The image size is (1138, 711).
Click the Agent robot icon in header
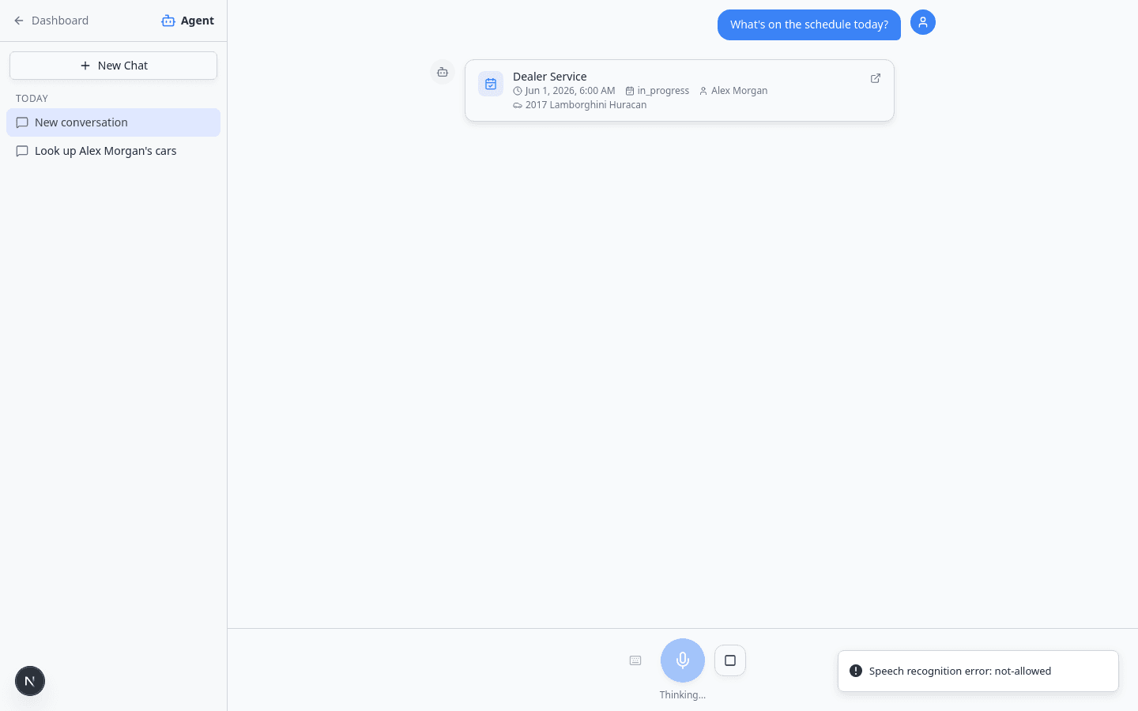168,21
